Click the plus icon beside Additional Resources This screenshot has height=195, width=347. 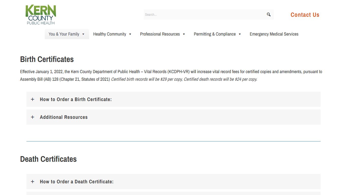click(x=33, y=117)
